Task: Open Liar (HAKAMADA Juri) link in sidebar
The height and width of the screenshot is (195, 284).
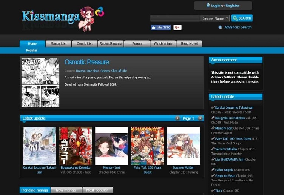Action: coord(230,160)
